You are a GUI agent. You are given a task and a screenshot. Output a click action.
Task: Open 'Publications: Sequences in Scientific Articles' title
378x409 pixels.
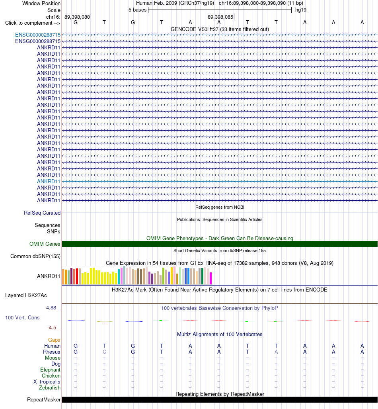pyautogui.click(x=220, y=219)
